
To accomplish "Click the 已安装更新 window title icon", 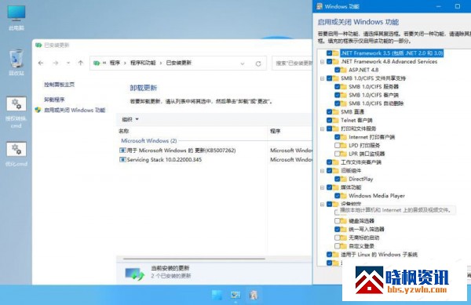I will pos(38,45).
